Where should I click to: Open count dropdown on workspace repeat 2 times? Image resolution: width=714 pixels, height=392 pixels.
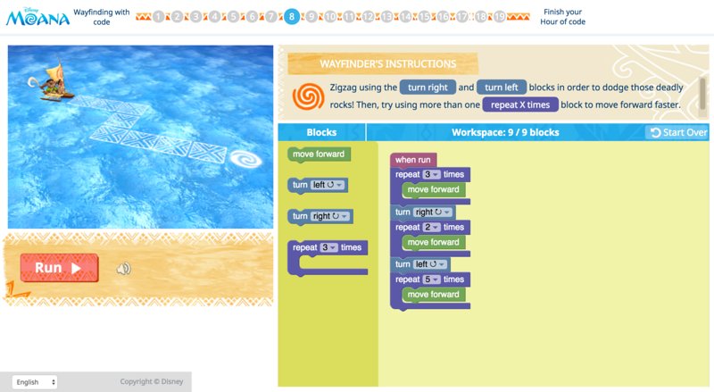pyautogui.click(x=432, y=227)
